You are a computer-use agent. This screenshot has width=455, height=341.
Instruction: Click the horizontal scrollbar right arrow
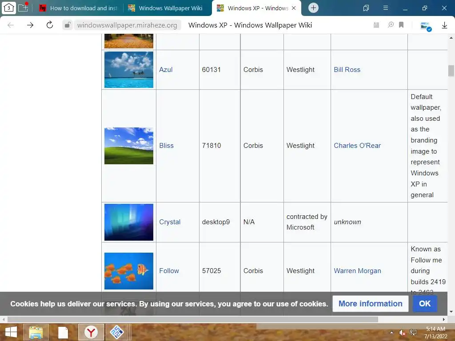(x=444, y=319)
